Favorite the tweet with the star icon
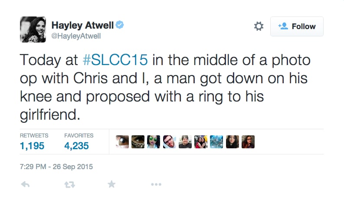 [x=111, y=184]
